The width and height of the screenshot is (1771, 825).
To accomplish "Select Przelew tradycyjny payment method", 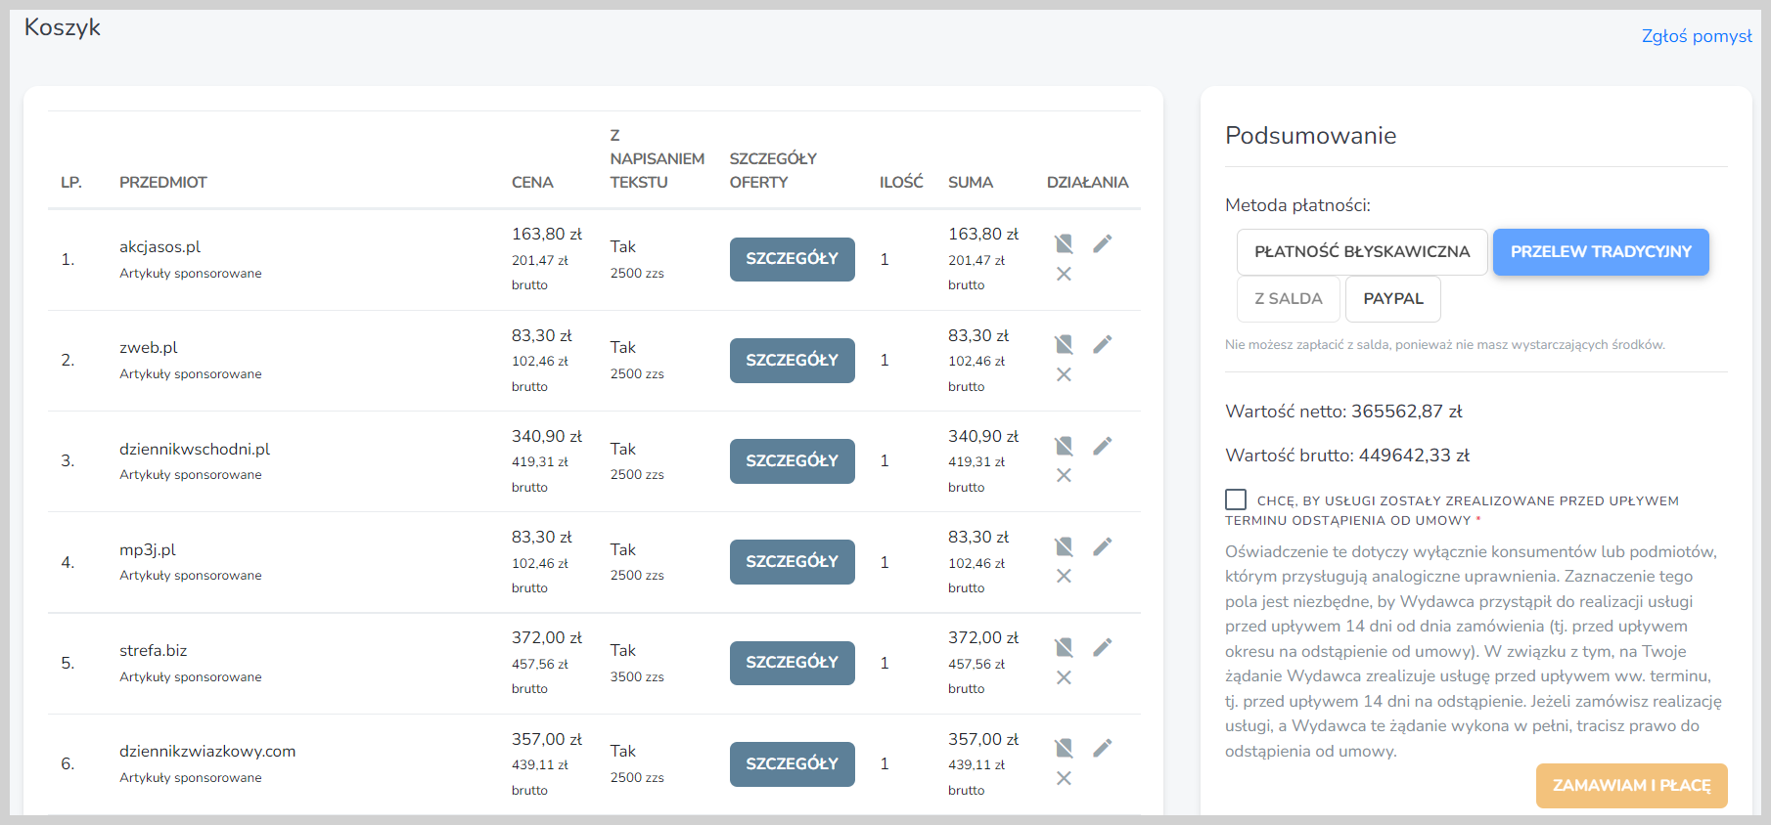I will [1601, 252].
